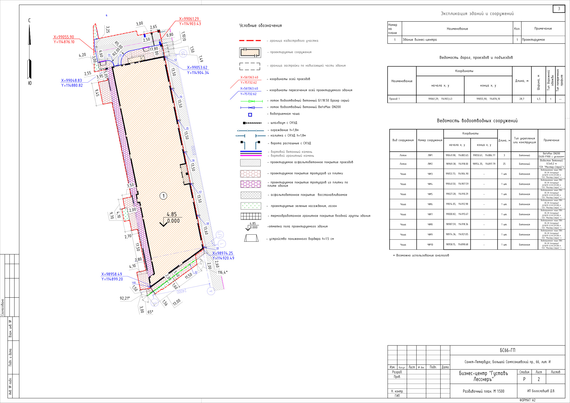Screen dimensions: 570x403
Task: Select the magenta hexagon плитки по плите swatch
Action: click(x=251, y=184)
